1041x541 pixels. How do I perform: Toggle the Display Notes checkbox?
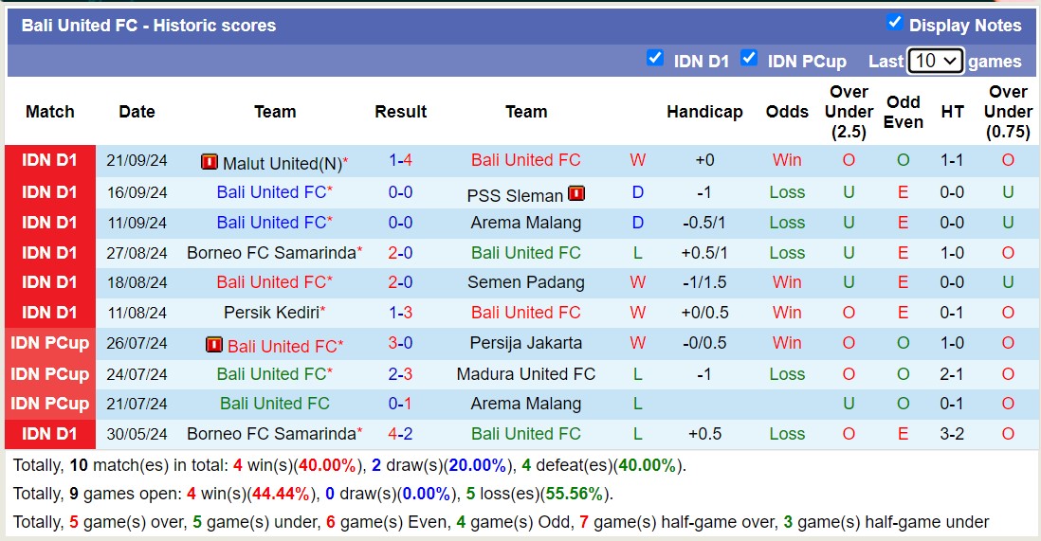click(x=894, y=23)
